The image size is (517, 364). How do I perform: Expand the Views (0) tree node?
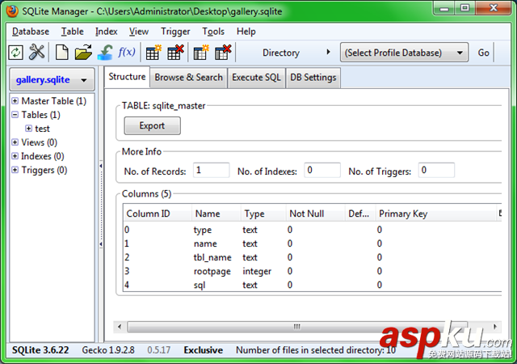click(x=15, y=142)
